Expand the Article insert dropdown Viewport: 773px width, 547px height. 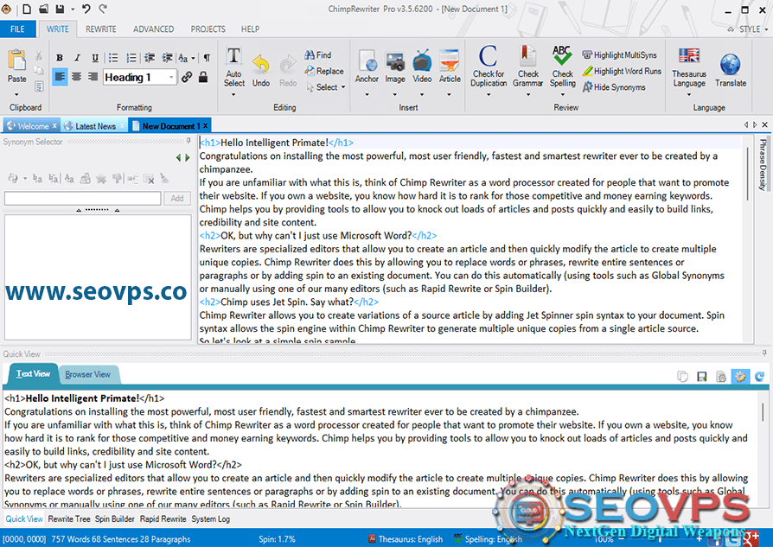coord(449,94)
